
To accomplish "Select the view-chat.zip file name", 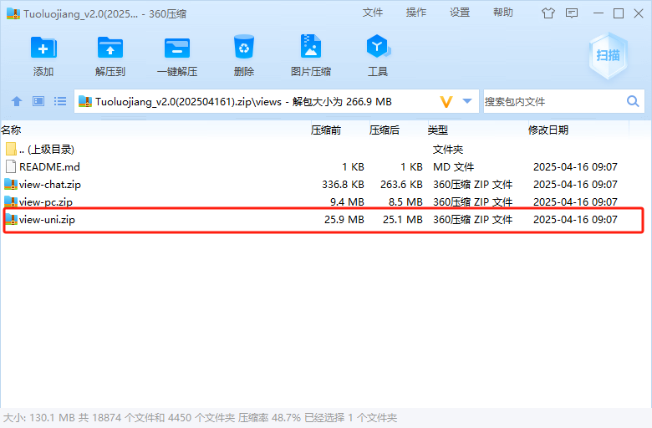I will [x=50, y=184].
